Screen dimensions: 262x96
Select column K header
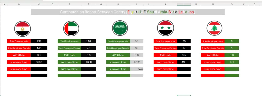tap(165, 4)
